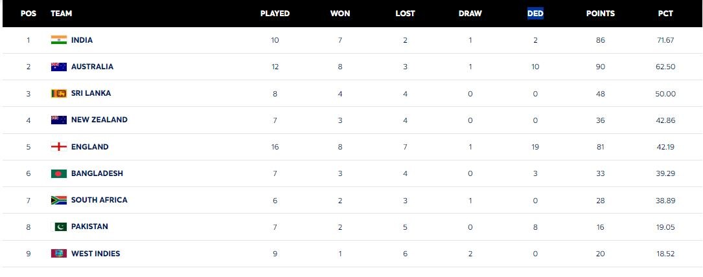Click the England flag icon

coord(59,147)
